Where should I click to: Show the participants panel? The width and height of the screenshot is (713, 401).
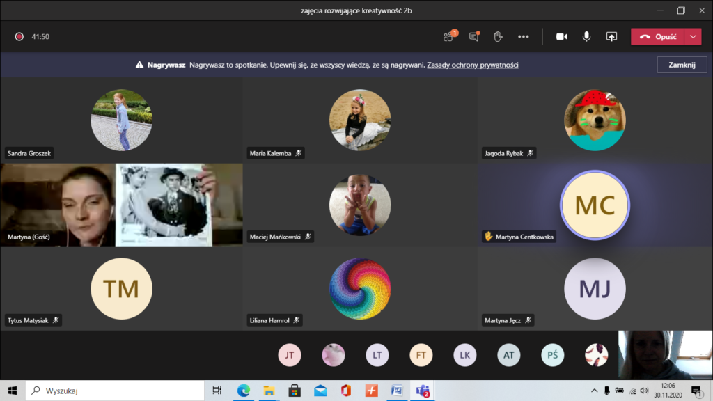click(450, 36)
